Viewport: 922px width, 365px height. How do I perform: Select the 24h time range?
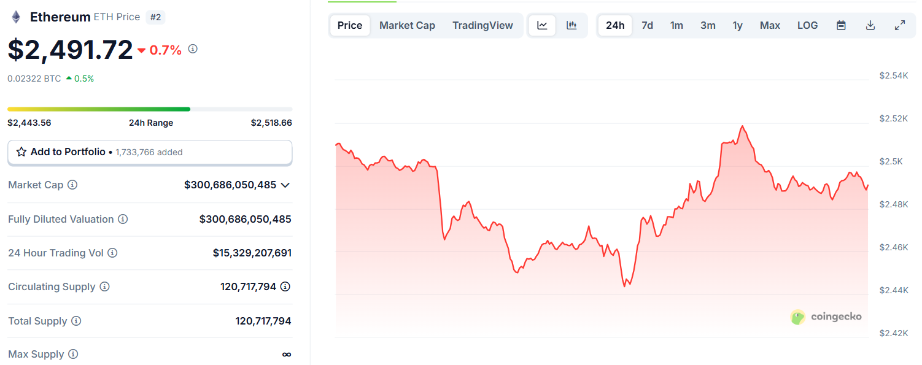pyautogui.click(x=615, y=25)
